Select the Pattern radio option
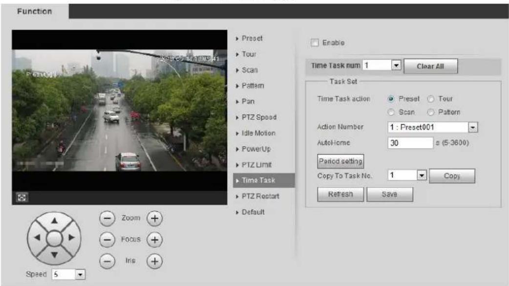Image resolution: width=509 pixels, height=286 pixels. (x=430, y=113)
